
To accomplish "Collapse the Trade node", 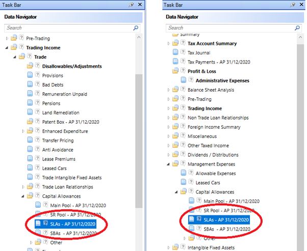I will click(15, 57).
